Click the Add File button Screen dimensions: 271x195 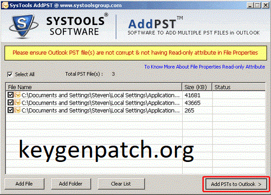click(24, 184)
